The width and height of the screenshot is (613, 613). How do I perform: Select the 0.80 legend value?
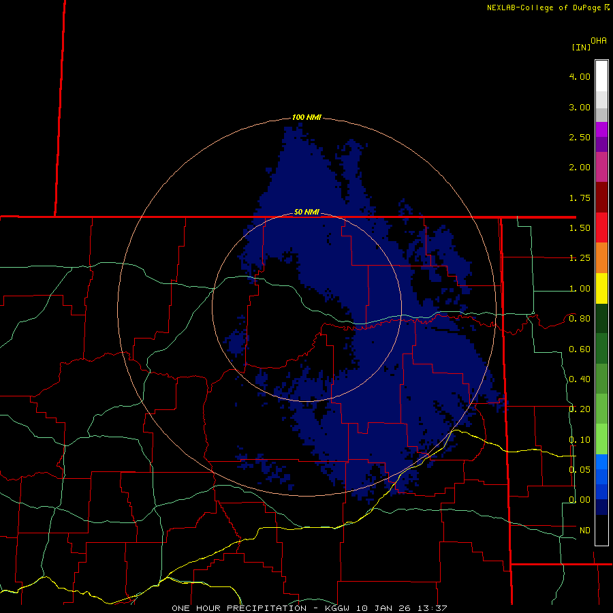(x=580, y=319)
